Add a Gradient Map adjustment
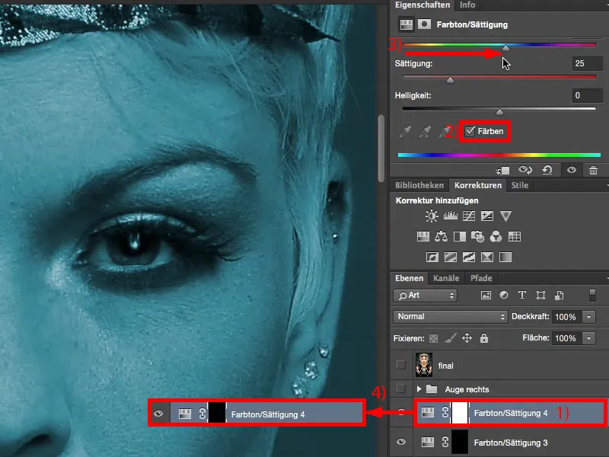609x457 pixels. point(505,257)
